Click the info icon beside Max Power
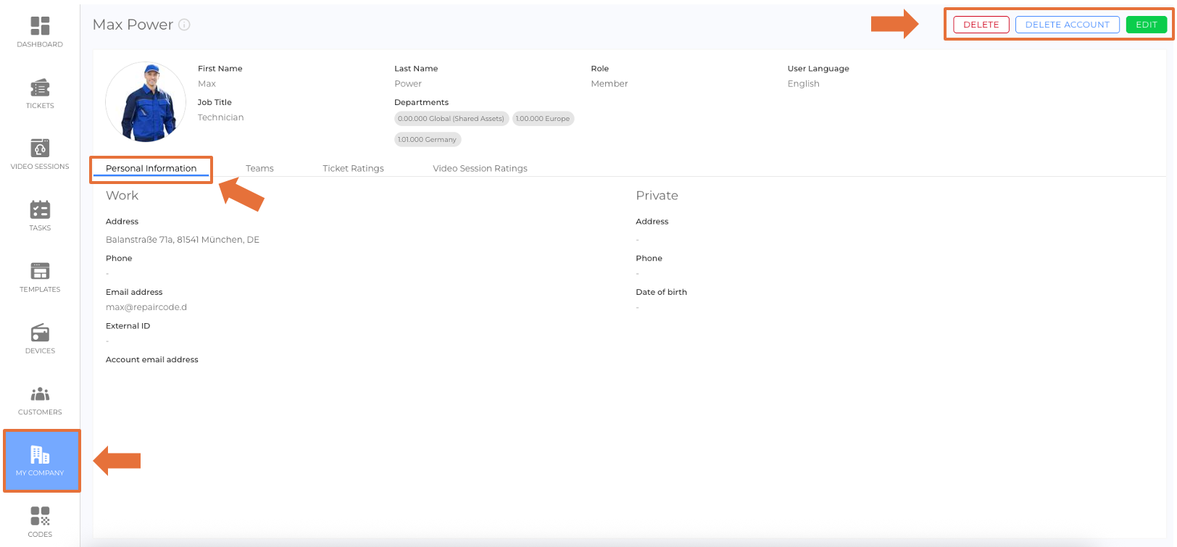 (x=185, y=25)
